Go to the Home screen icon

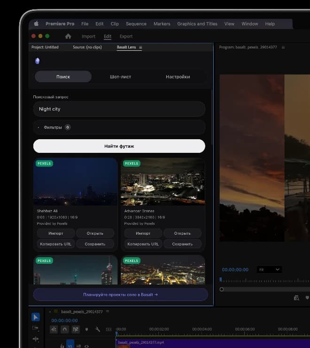coord(68,36)
